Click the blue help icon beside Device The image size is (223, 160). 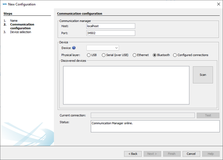(74, 48)
